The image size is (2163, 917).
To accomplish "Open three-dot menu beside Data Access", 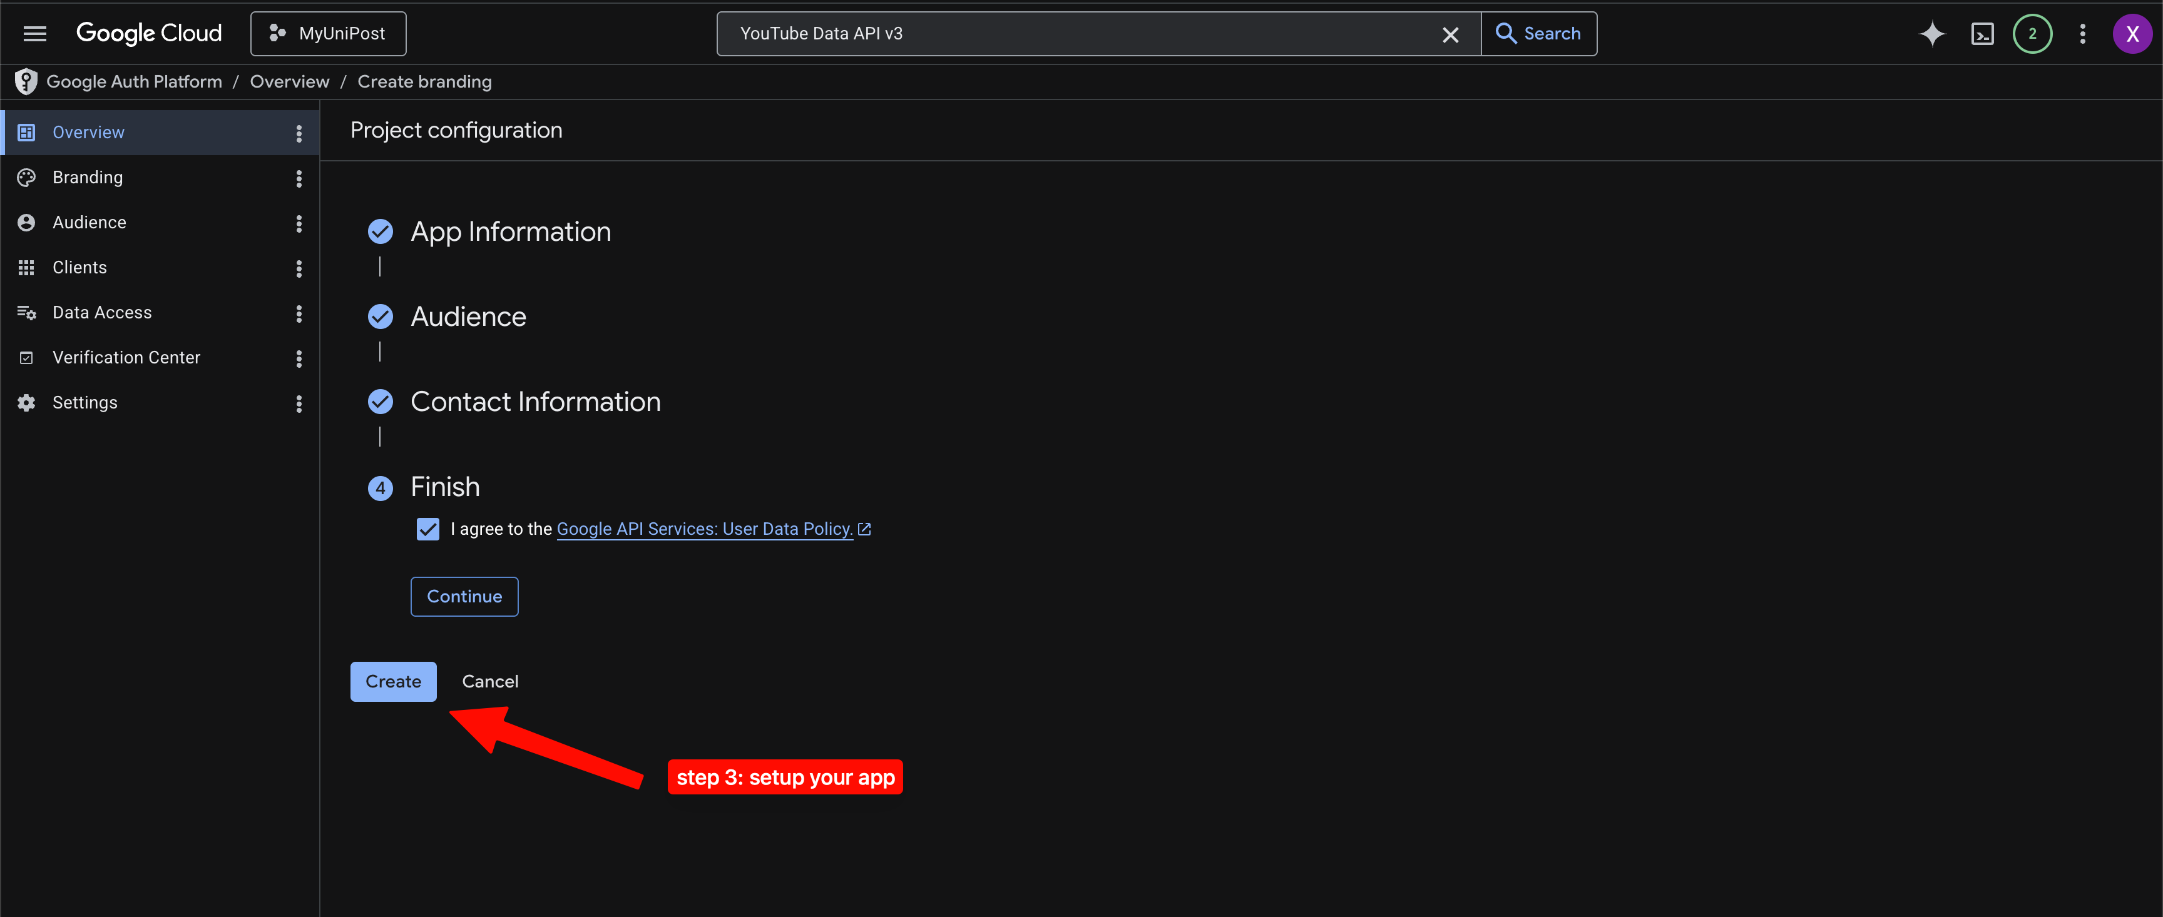I will 299,314.
